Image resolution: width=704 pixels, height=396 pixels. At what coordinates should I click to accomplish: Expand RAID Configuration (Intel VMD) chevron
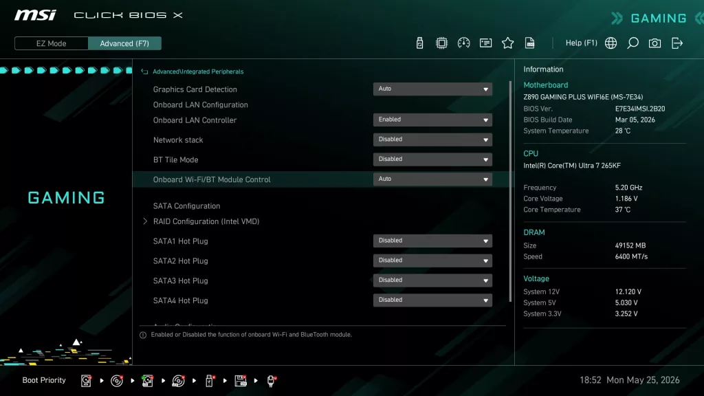[144, 221]
